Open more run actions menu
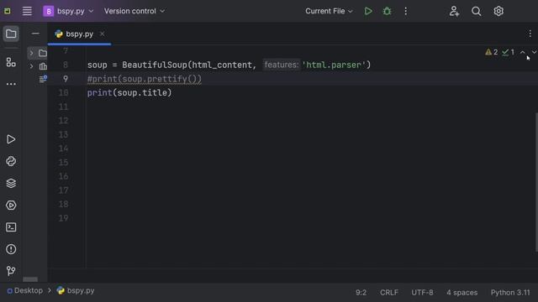 (405, 11)
